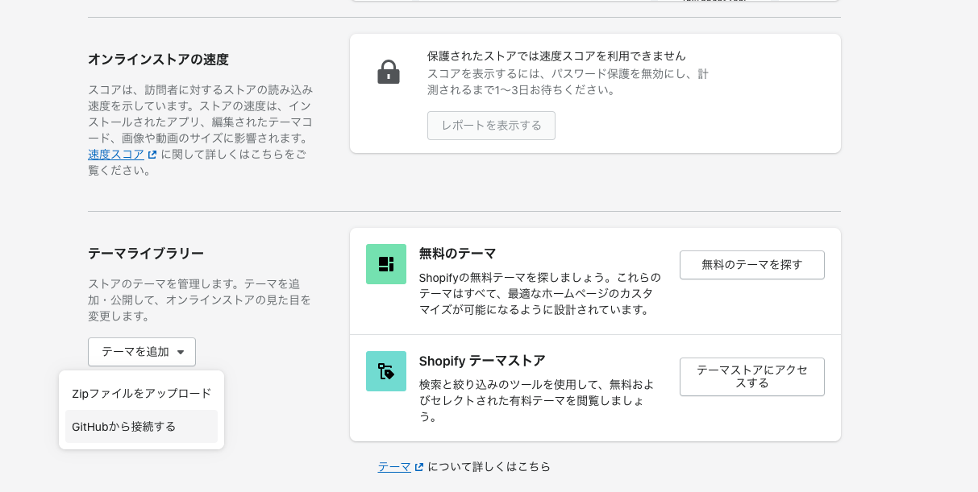Open the テーマ documentation link
978x492 pixels.
pos(394,466)
